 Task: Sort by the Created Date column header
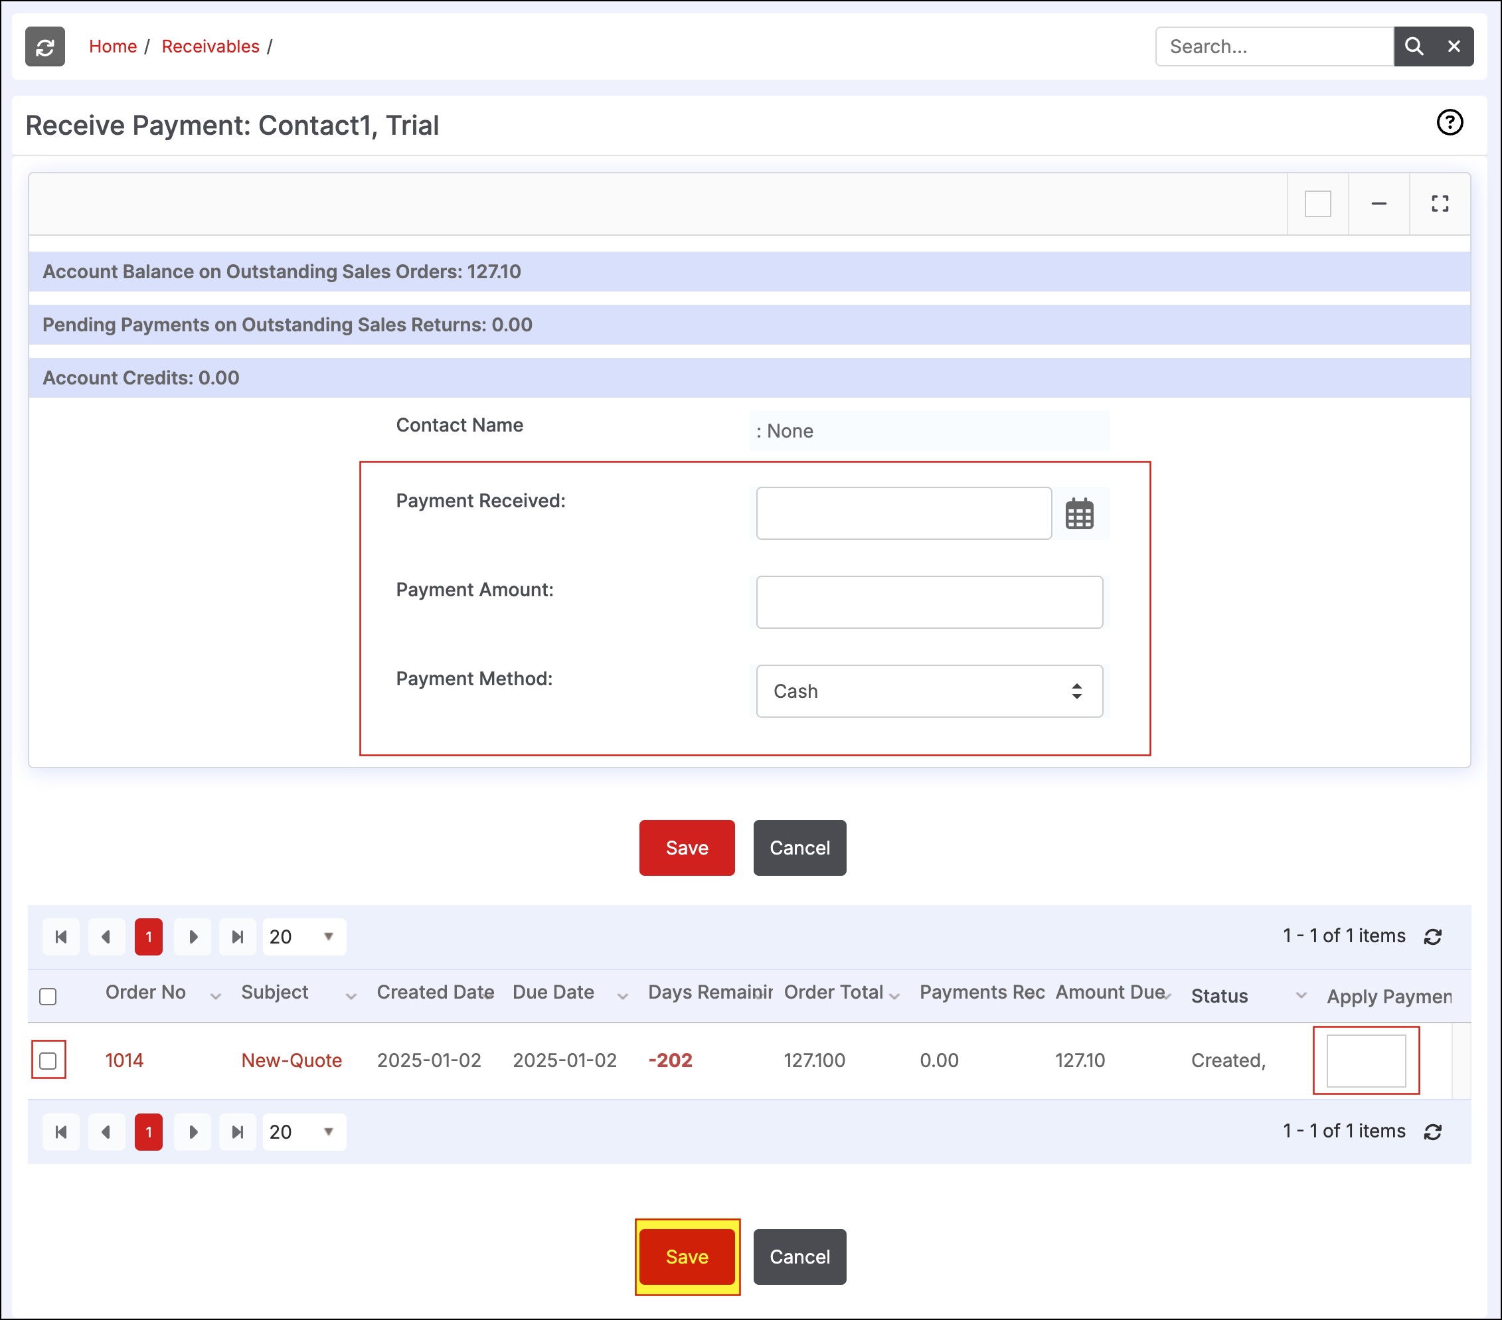434,992
